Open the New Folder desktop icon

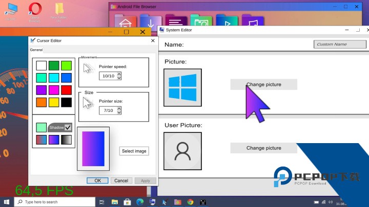point(58,12)
